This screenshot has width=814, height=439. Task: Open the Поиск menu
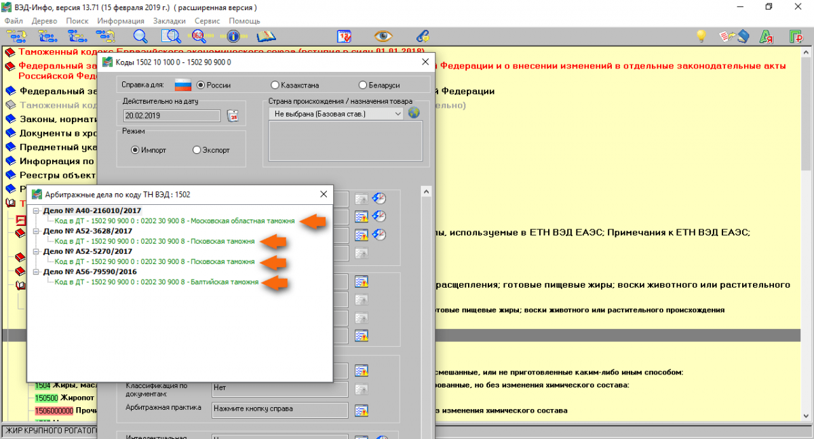coord(77,21)
